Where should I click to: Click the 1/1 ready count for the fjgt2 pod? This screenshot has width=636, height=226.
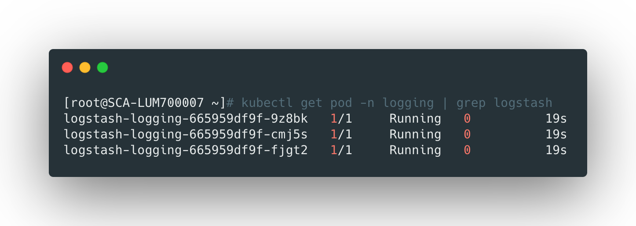point(341,150)
